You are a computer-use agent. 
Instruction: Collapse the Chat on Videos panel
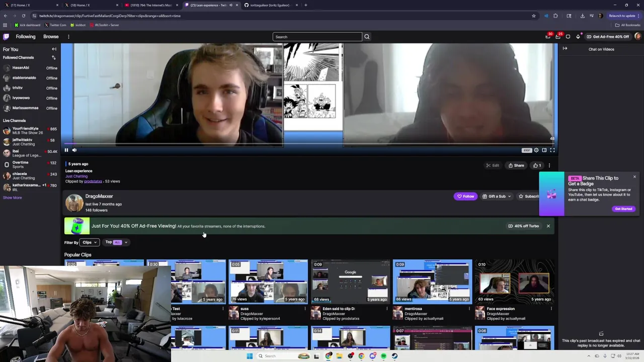click(565, 49)
